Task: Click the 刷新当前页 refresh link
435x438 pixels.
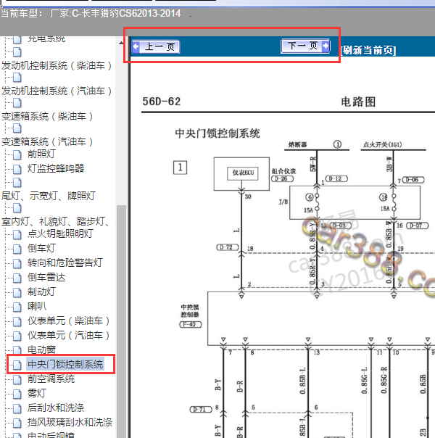Action: click(x=368, y=50)
